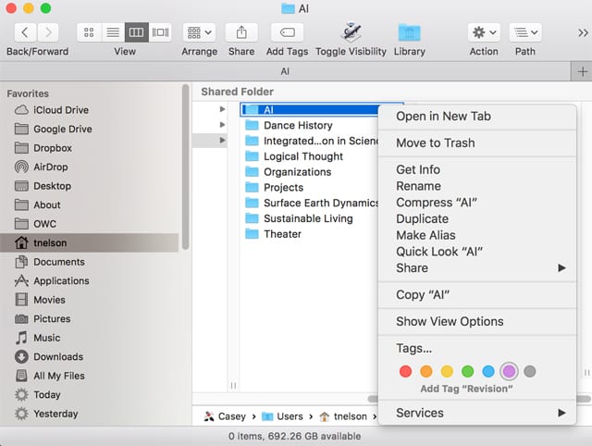The height and width of the screenshot is (446, 592).
Task: Click the Add Tags toolbar icon
Action: [288, 32]
